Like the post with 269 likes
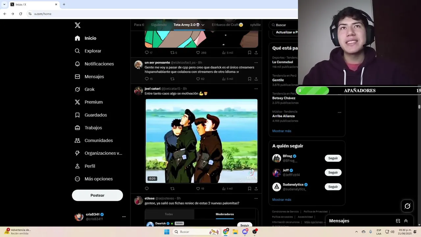The image size is (421, 237). click(x=198, y=52)
